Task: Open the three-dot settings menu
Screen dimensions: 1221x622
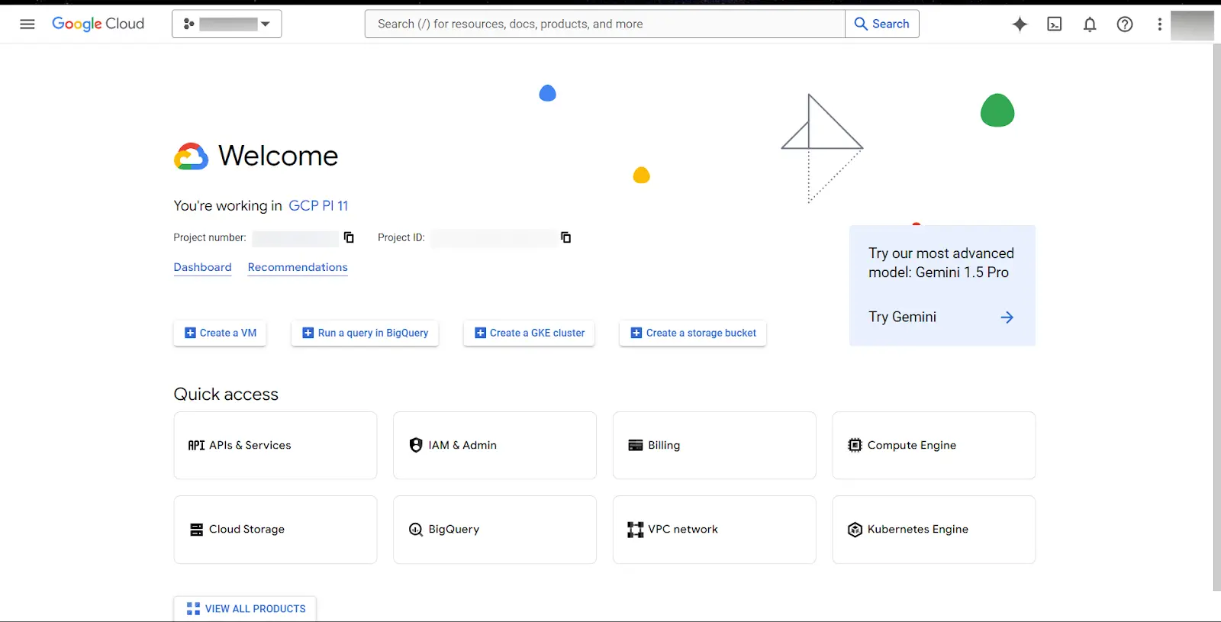Action: click(1159, 24)
